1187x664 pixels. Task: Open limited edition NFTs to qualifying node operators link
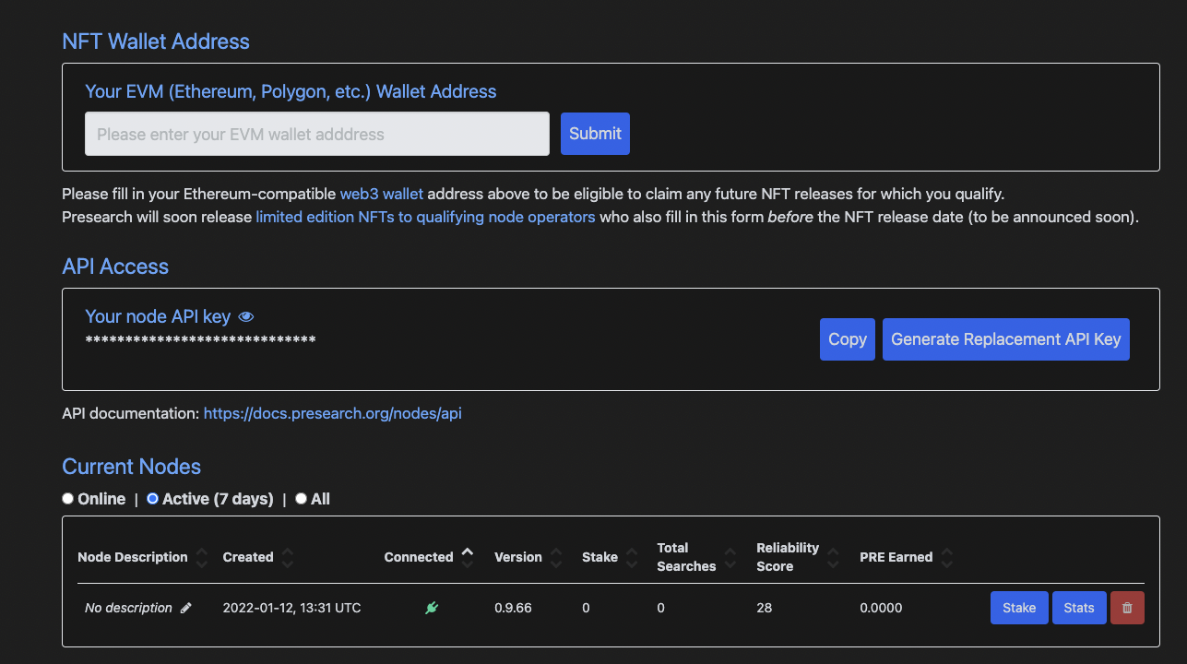(x=425, y=218)
